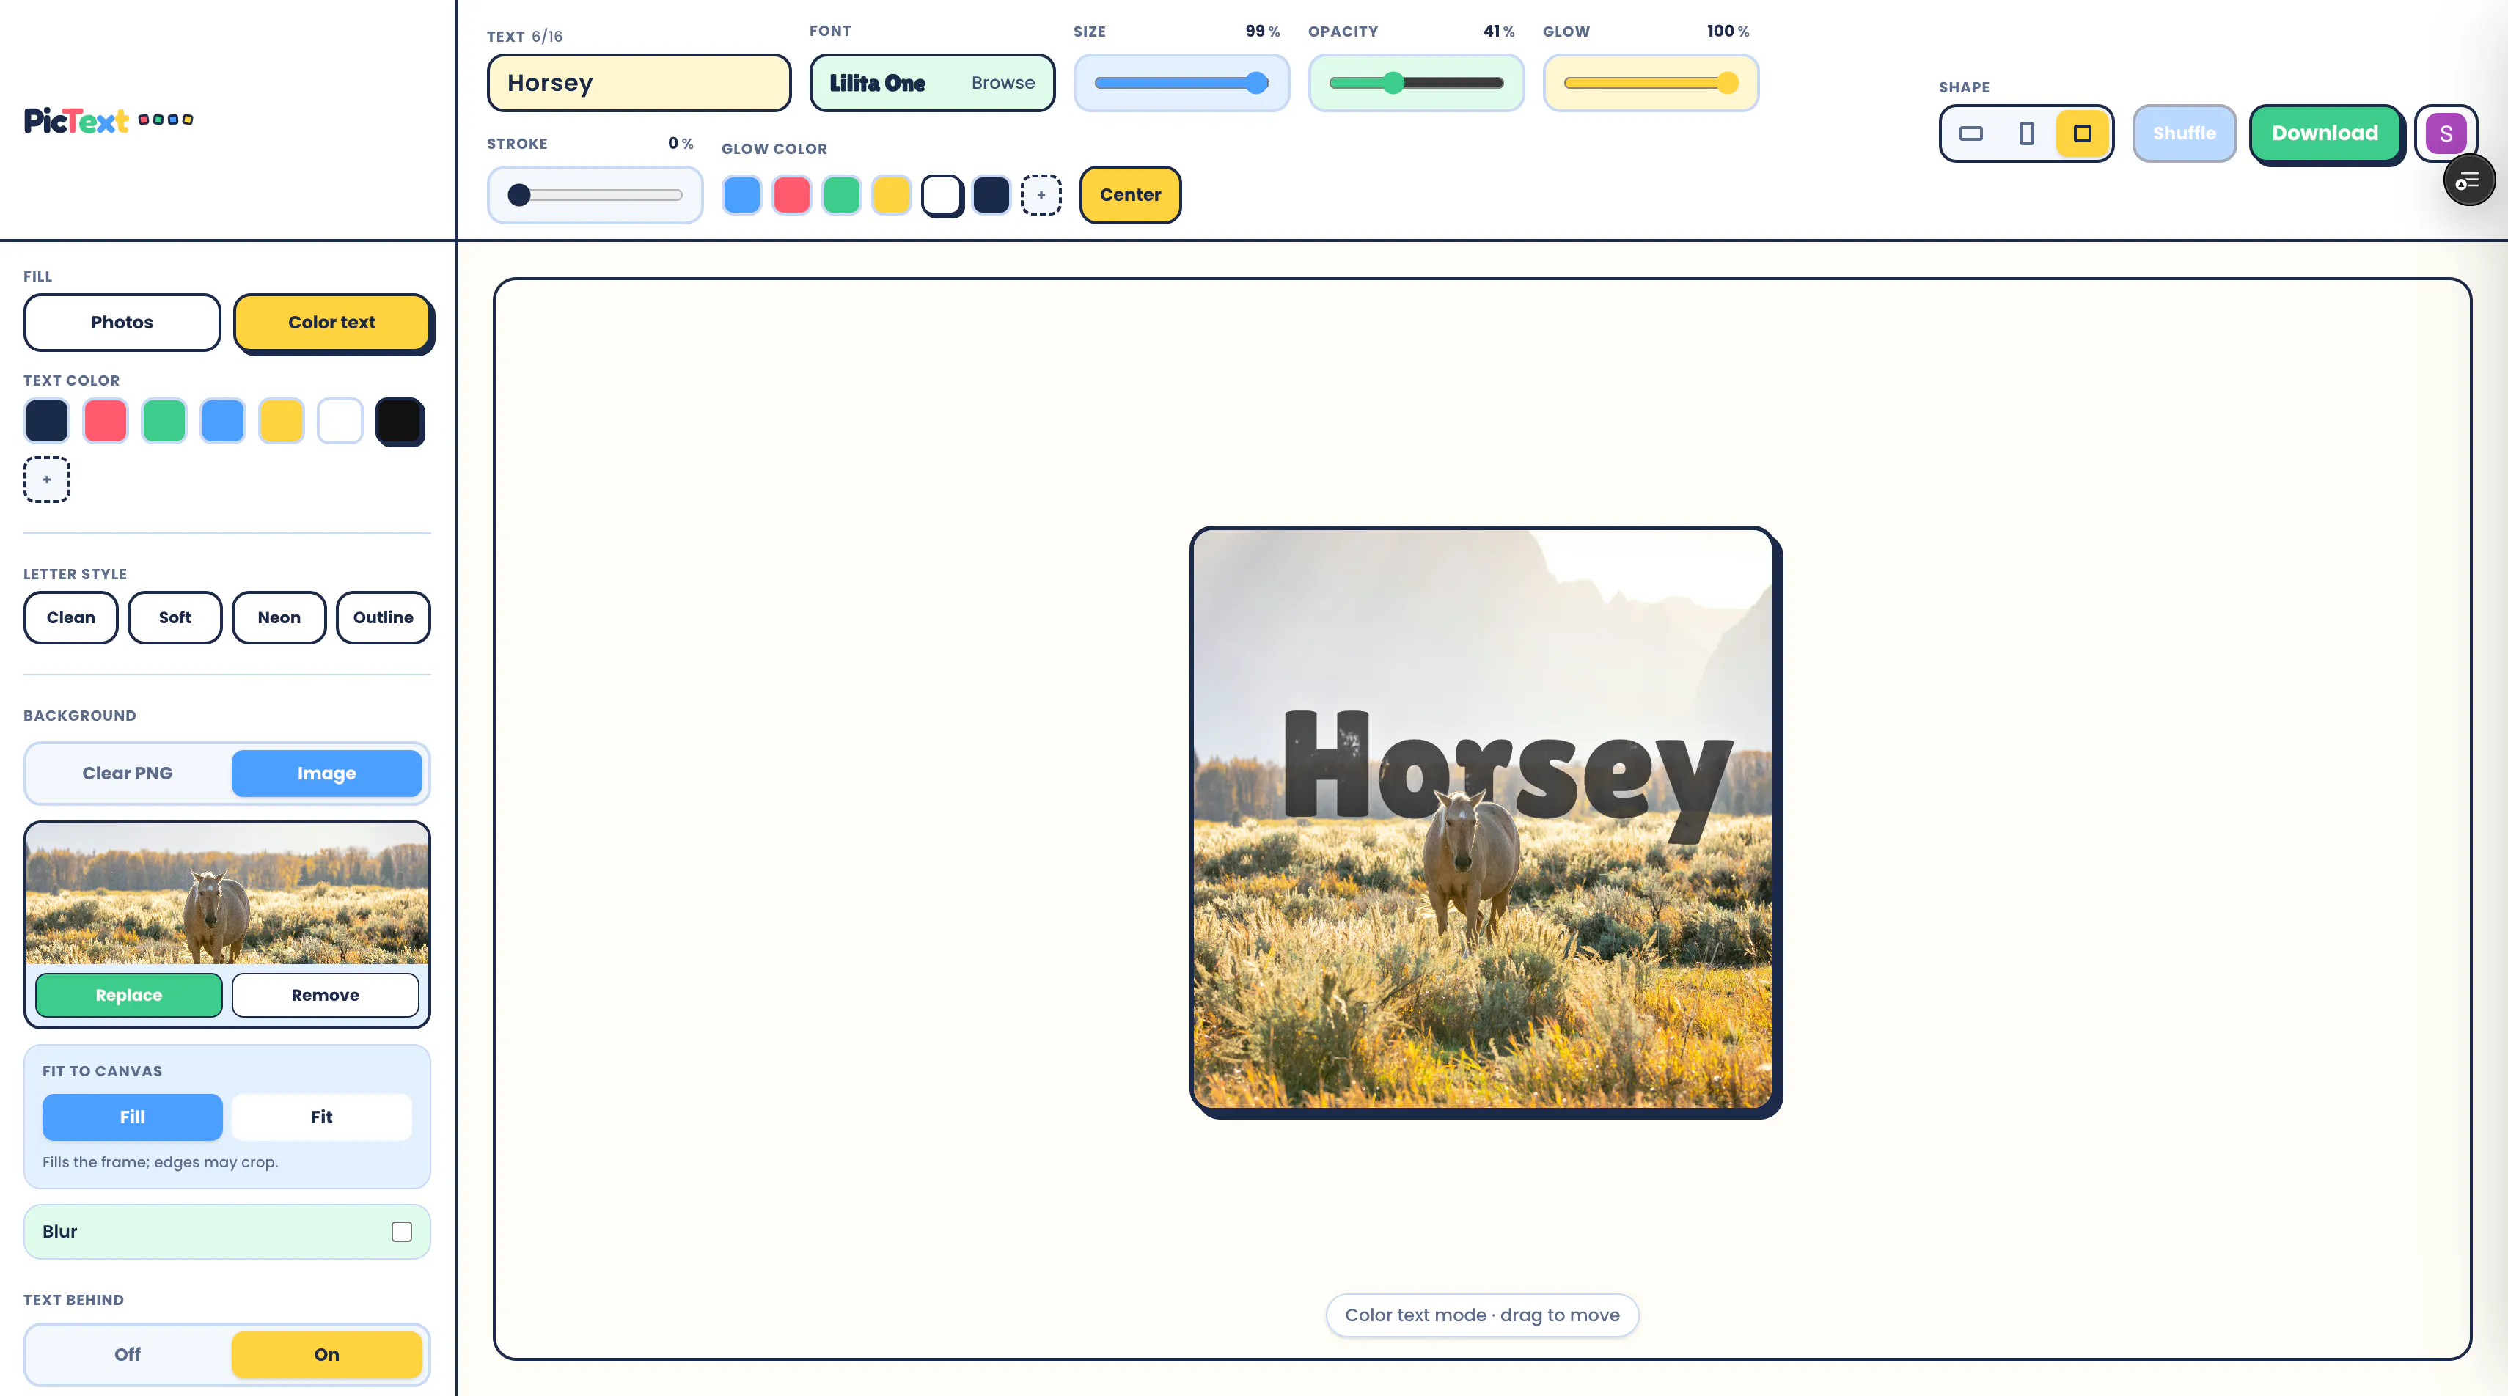Add a custom text color swatch

point(47,479)
